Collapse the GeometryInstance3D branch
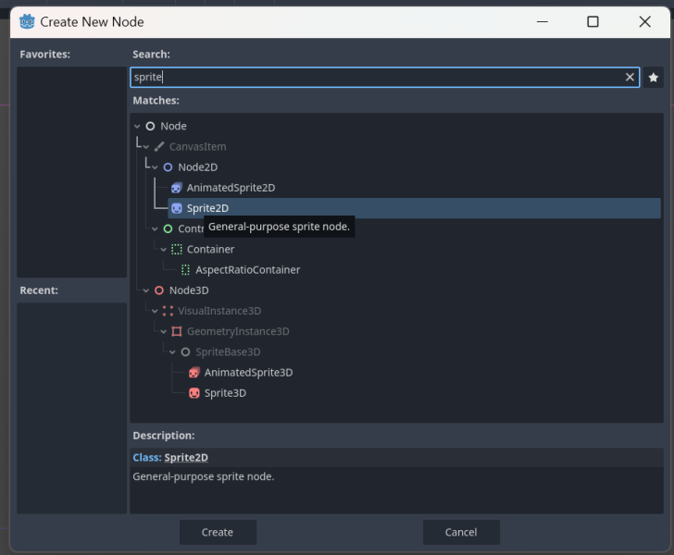This screenshot has height=555, width=674. click(163, 332)
